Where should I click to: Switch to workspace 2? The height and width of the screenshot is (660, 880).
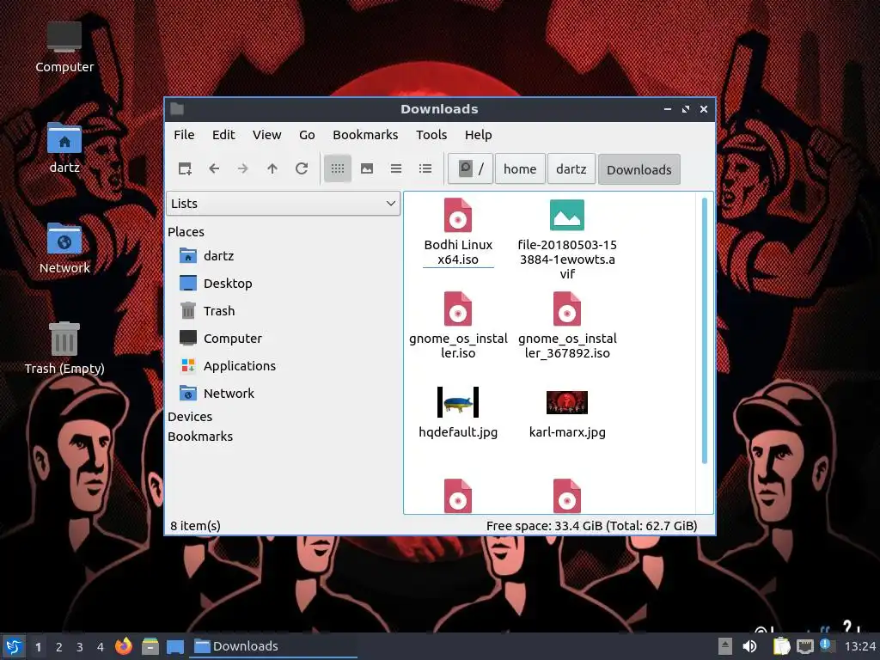pyautogui.click(x=59, y=647)
